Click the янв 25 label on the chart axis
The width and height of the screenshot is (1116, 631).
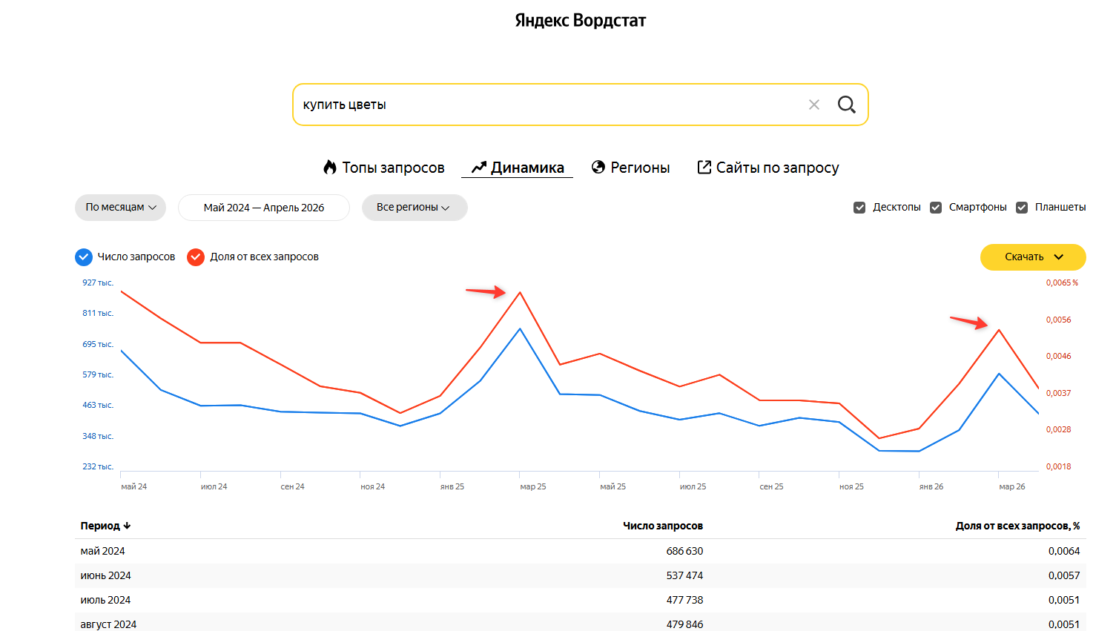[452, 487]
